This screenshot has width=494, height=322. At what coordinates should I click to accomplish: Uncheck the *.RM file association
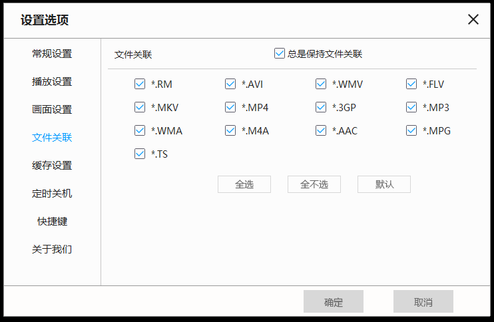tap(140, 84)
